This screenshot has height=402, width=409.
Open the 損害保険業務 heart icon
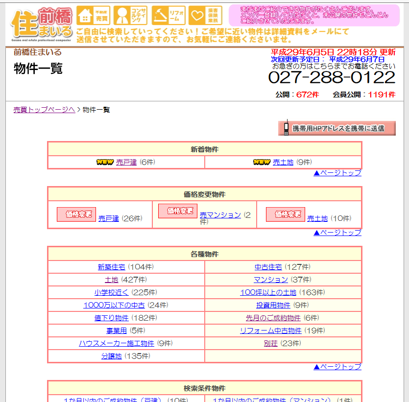click(x=205, y=16)
